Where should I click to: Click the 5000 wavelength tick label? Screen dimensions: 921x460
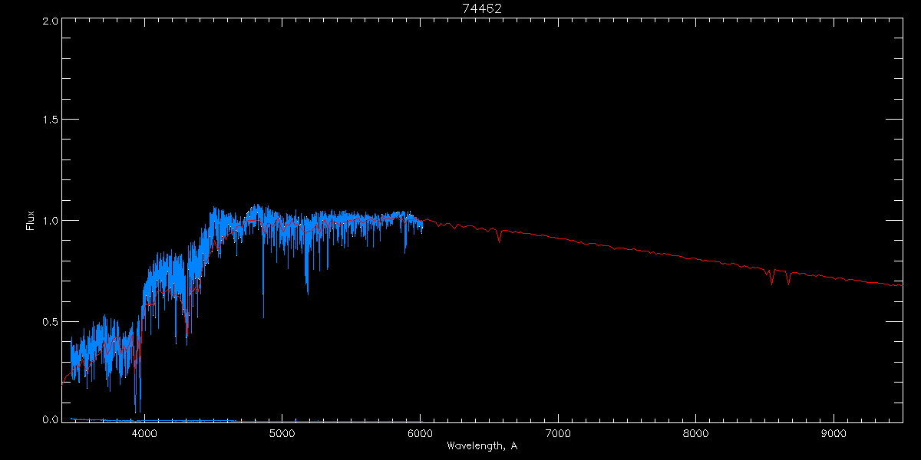(282, 433)
